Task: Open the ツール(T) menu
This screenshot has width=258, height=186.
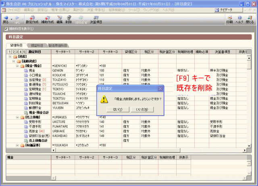Action: pyautogui.click(x=134, y=10)
